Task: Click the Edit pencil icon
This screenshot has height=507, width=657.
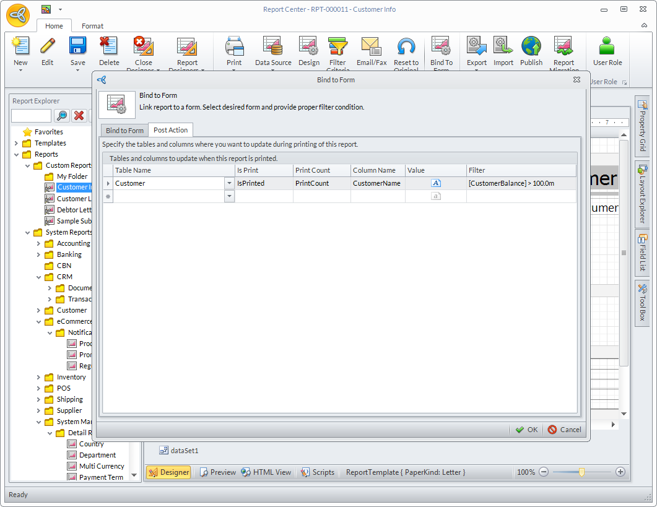Action: point(48,47)
